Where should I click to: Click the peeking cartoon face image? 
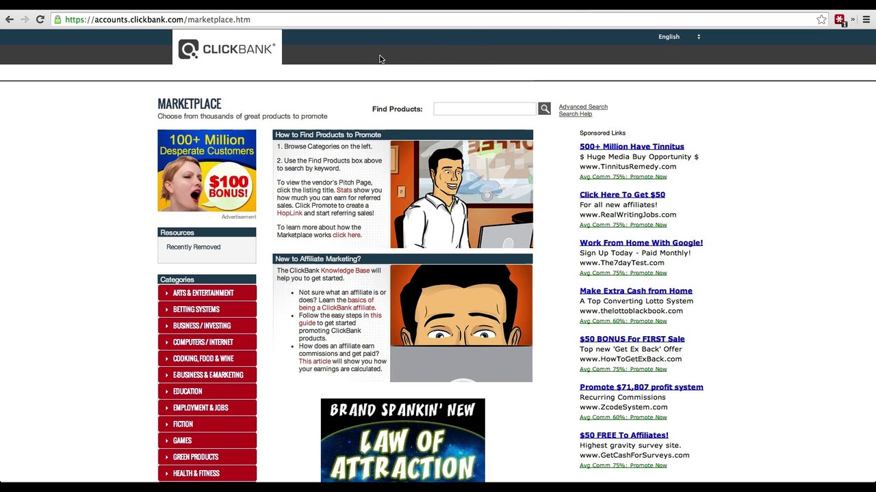(x=461, y=323)
